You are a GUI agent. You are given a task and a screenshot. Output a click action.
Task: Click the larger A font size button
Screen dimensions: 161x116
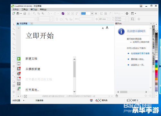pyautogui.click(x=107, y=28)
